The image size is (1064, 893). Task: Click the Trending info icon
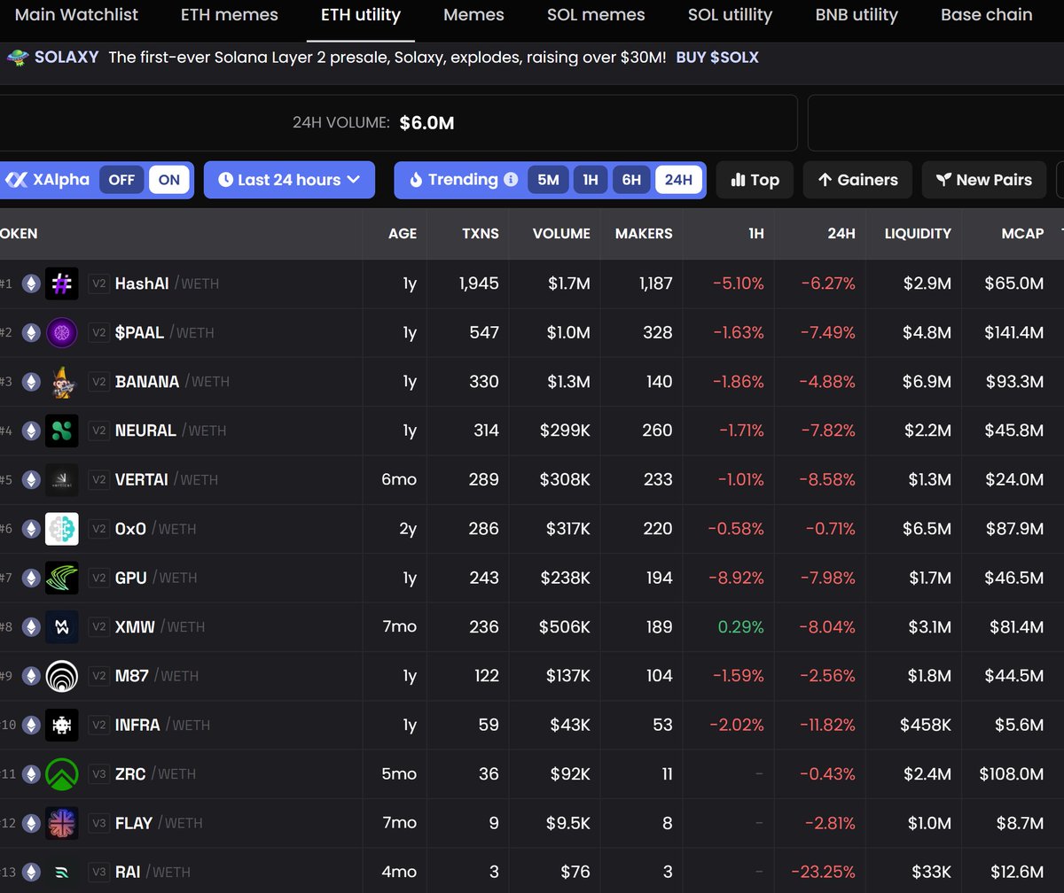pyautogui.click(x=511, y=179)
